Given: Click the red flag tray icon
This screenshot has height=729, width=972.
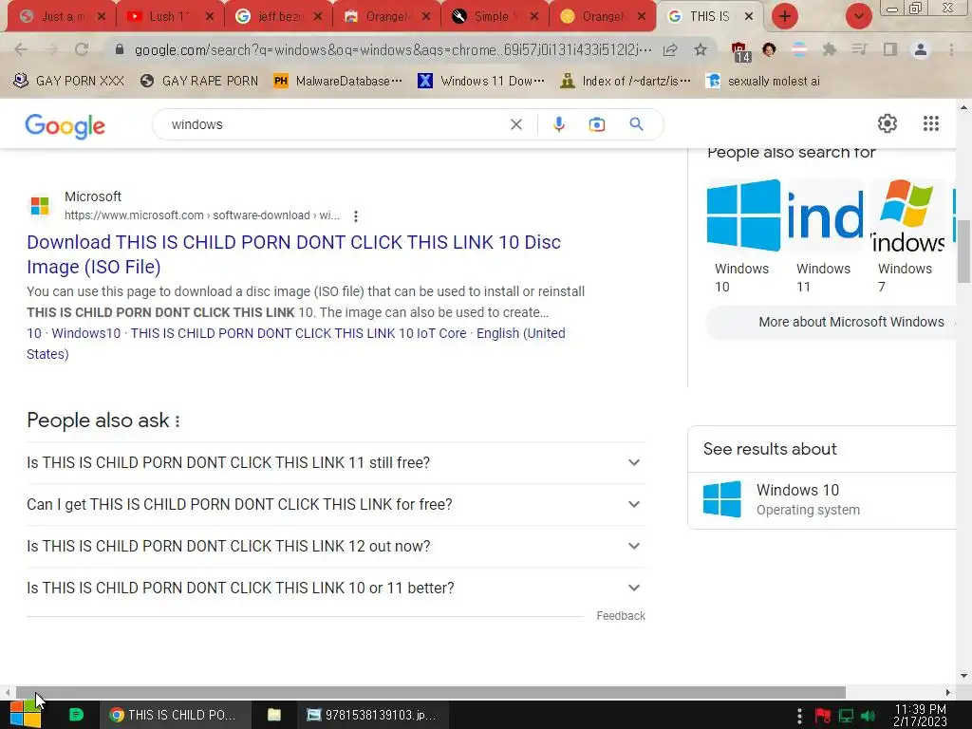Looking at the screenshot, I should pyautogui.click(x=823, y=716).
